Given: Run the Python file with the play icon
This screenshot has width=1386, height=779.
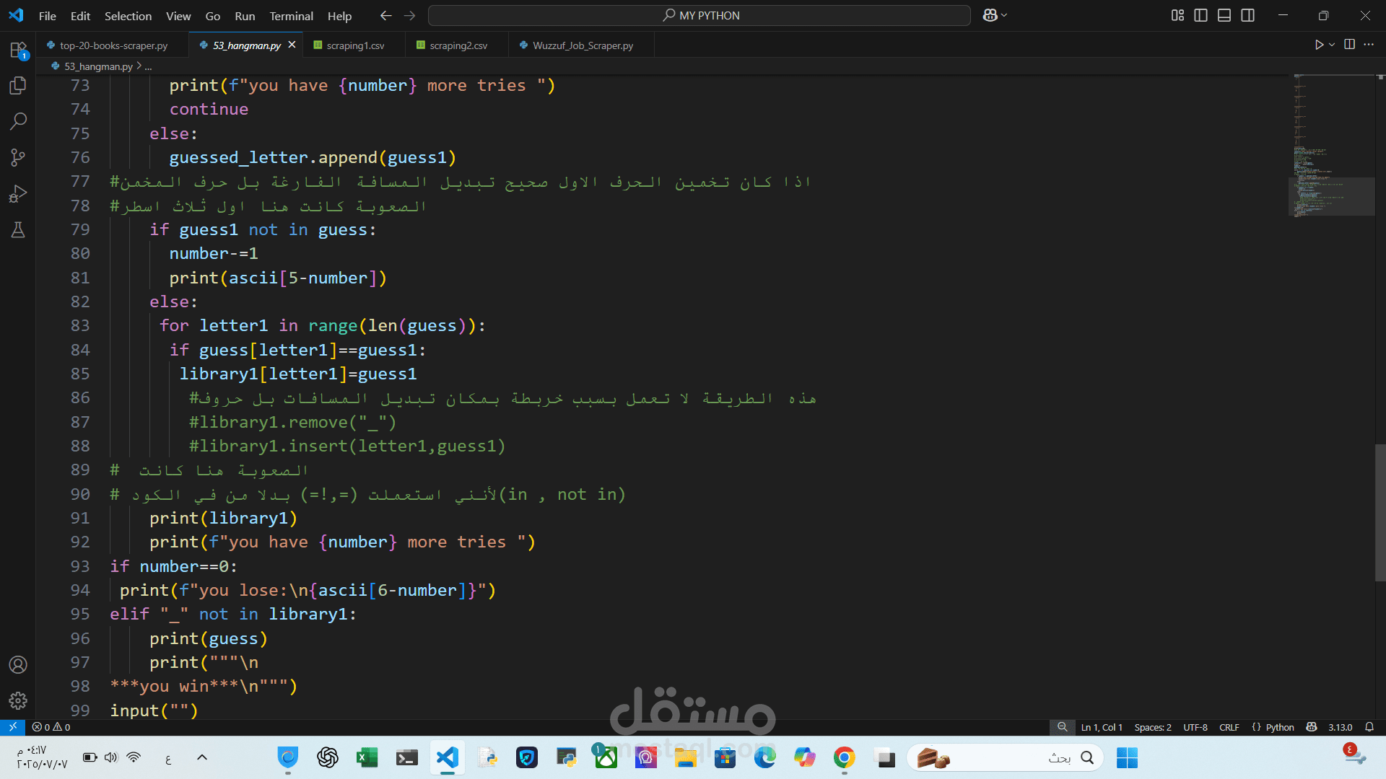Looking at the screenshot, I should pos(1319,45).
